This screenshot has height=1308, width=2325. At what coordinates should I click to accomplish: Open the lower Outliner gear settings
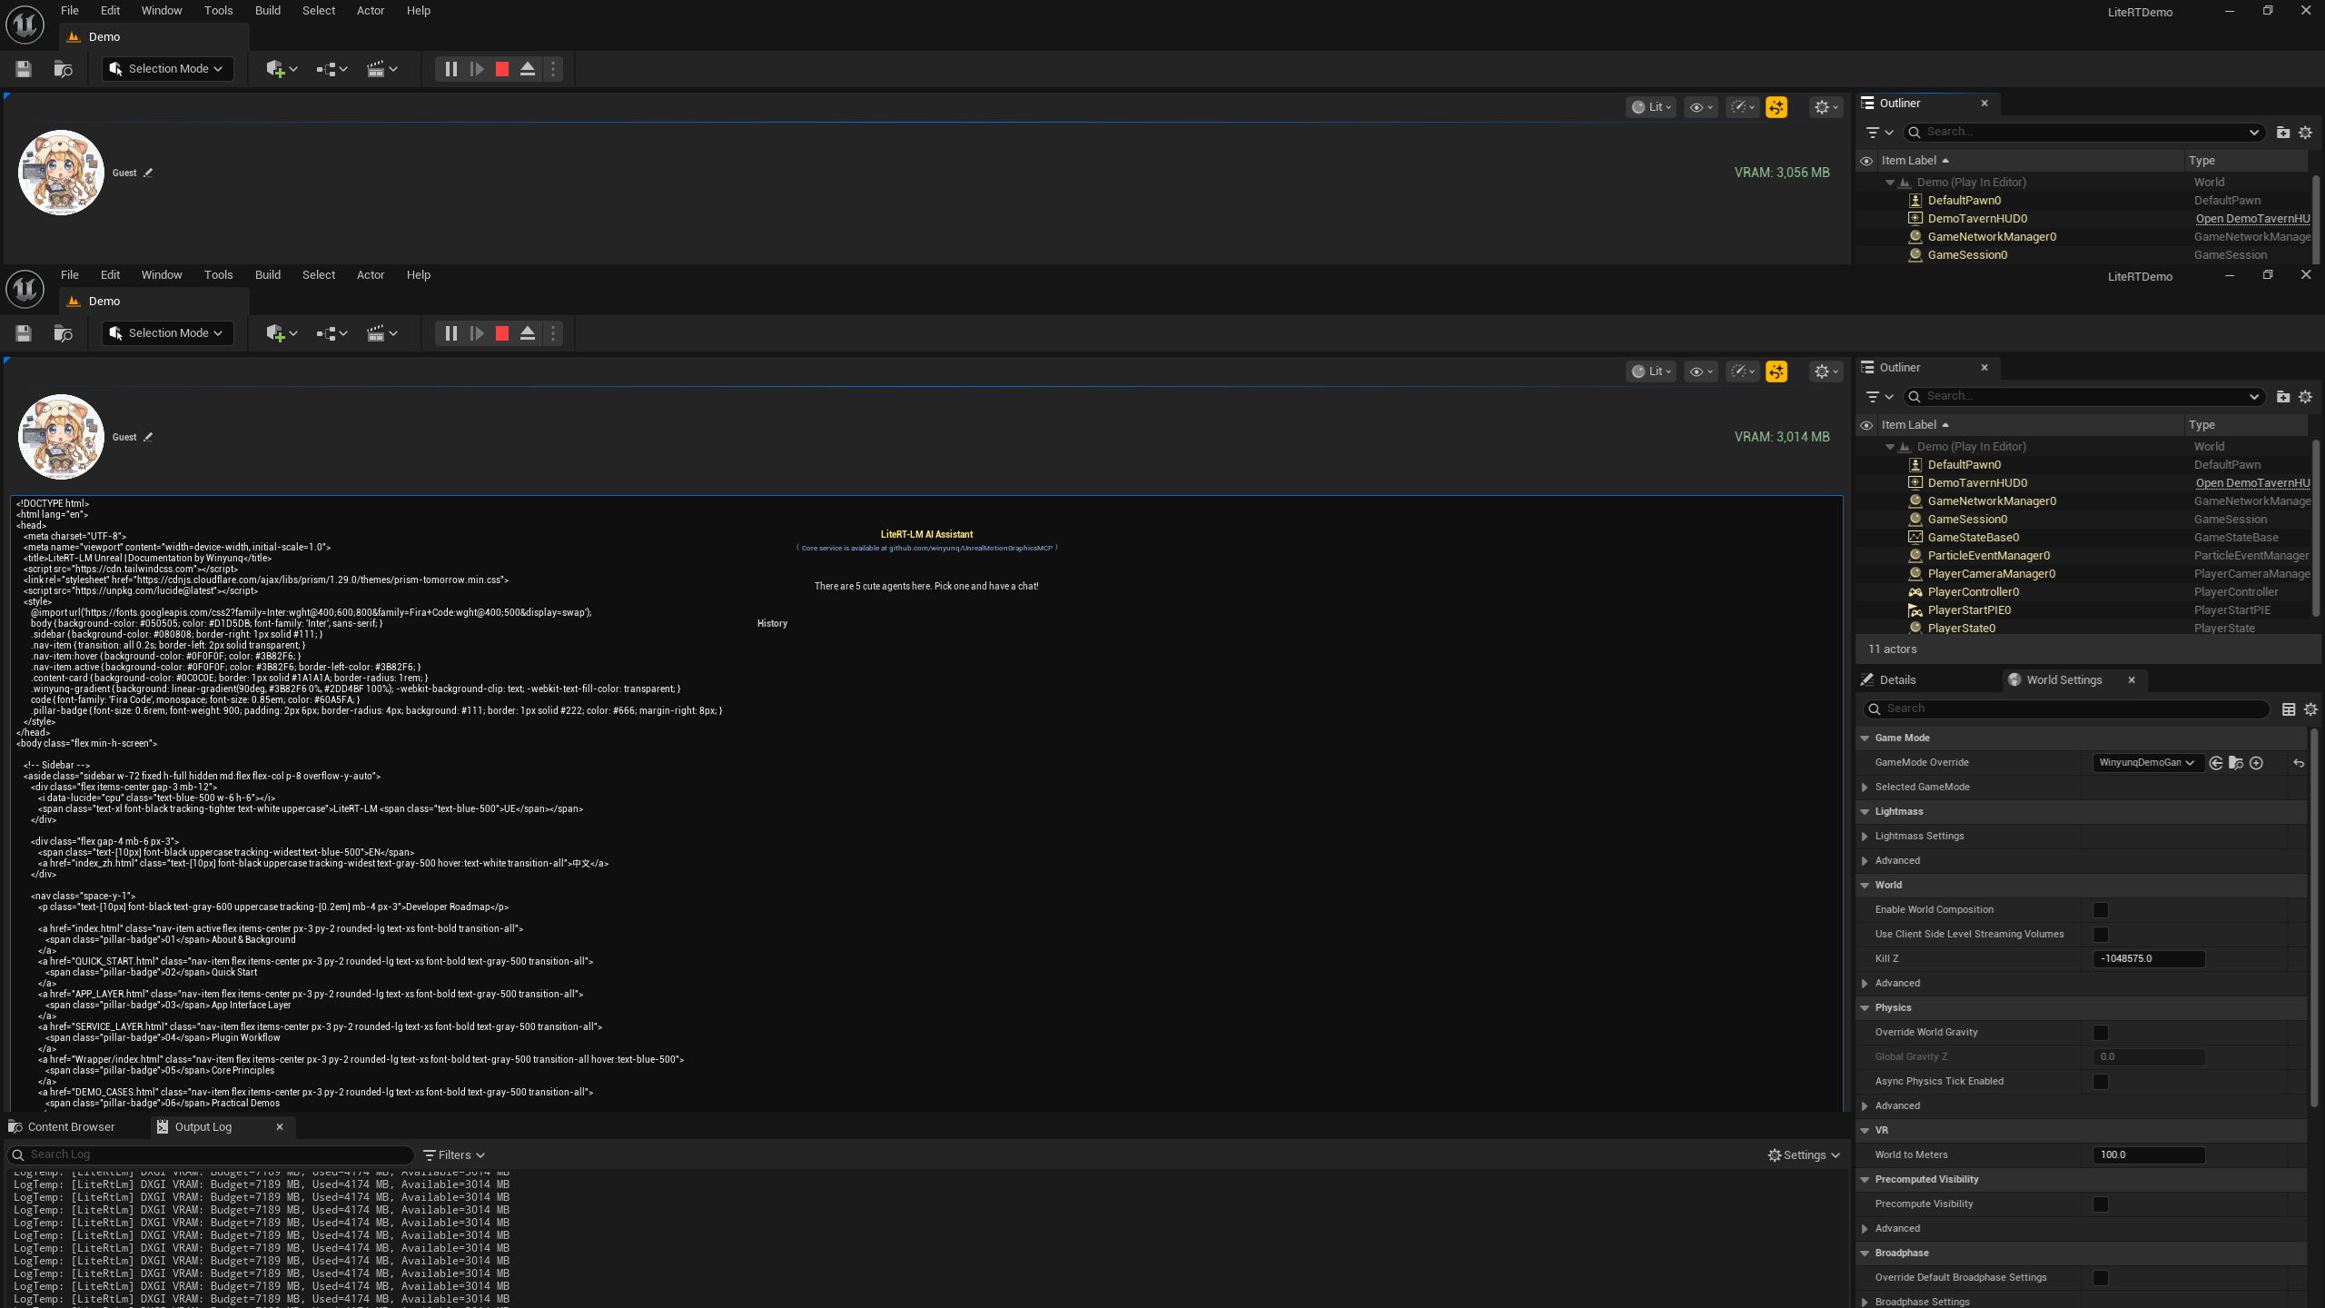point(2305,397)
